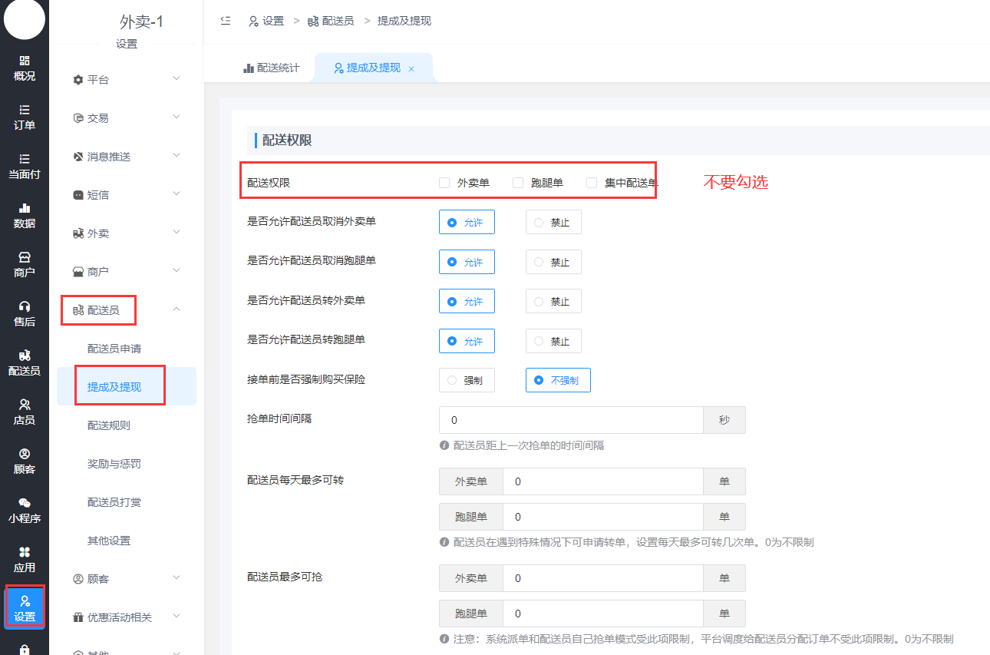
Task: Open the 小程序 mini-program icon
Action: point(25,503)
